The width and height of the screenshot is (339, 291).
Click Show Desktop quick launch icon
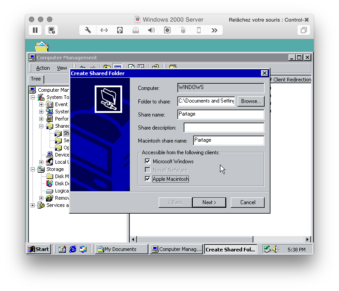[62, 249]
